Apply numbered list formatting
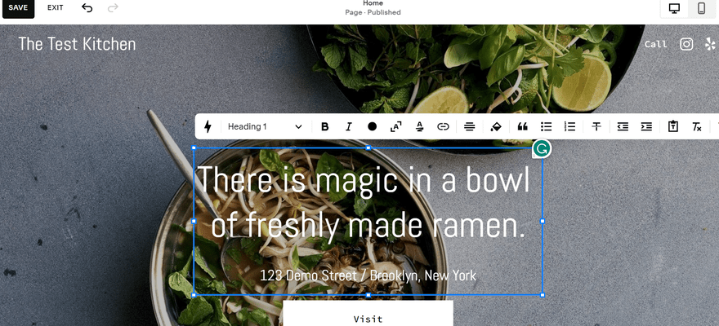The image size is (719, 326). [569, 126]
